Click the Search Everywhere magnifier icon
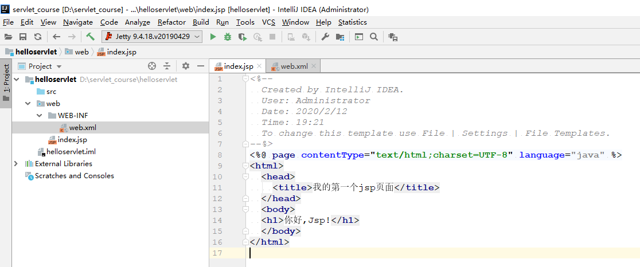The width and height of the screenshot is (640, 267). 374,37
